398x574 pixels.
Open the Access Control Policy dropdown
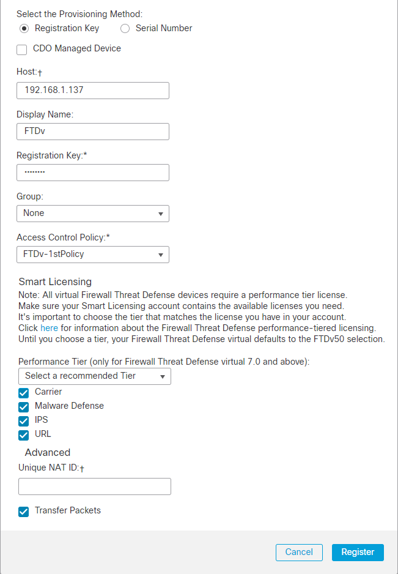pyautogui.click(x=92, y=255)
